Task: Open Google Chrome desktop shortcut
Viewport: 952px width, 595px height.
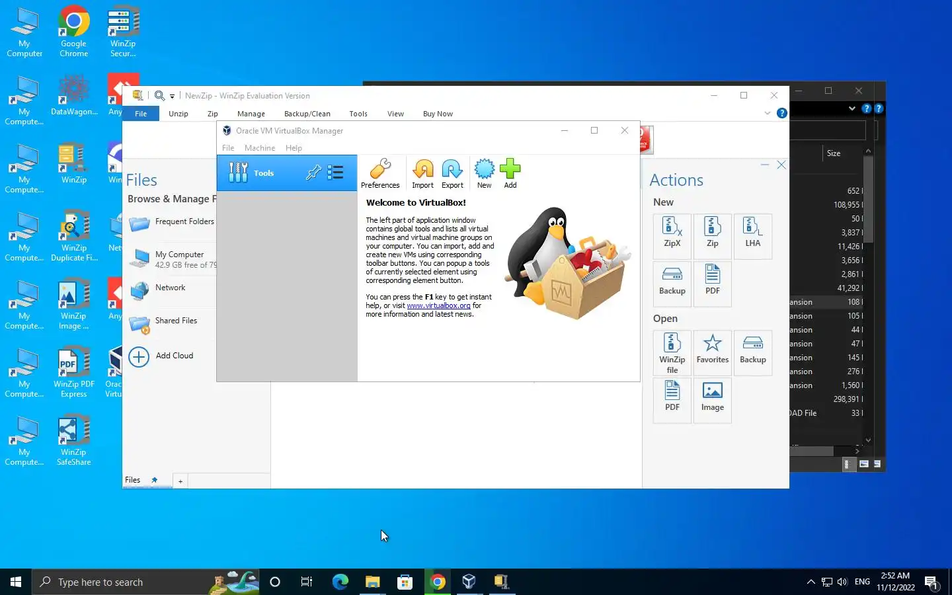Action: [73, 32]
